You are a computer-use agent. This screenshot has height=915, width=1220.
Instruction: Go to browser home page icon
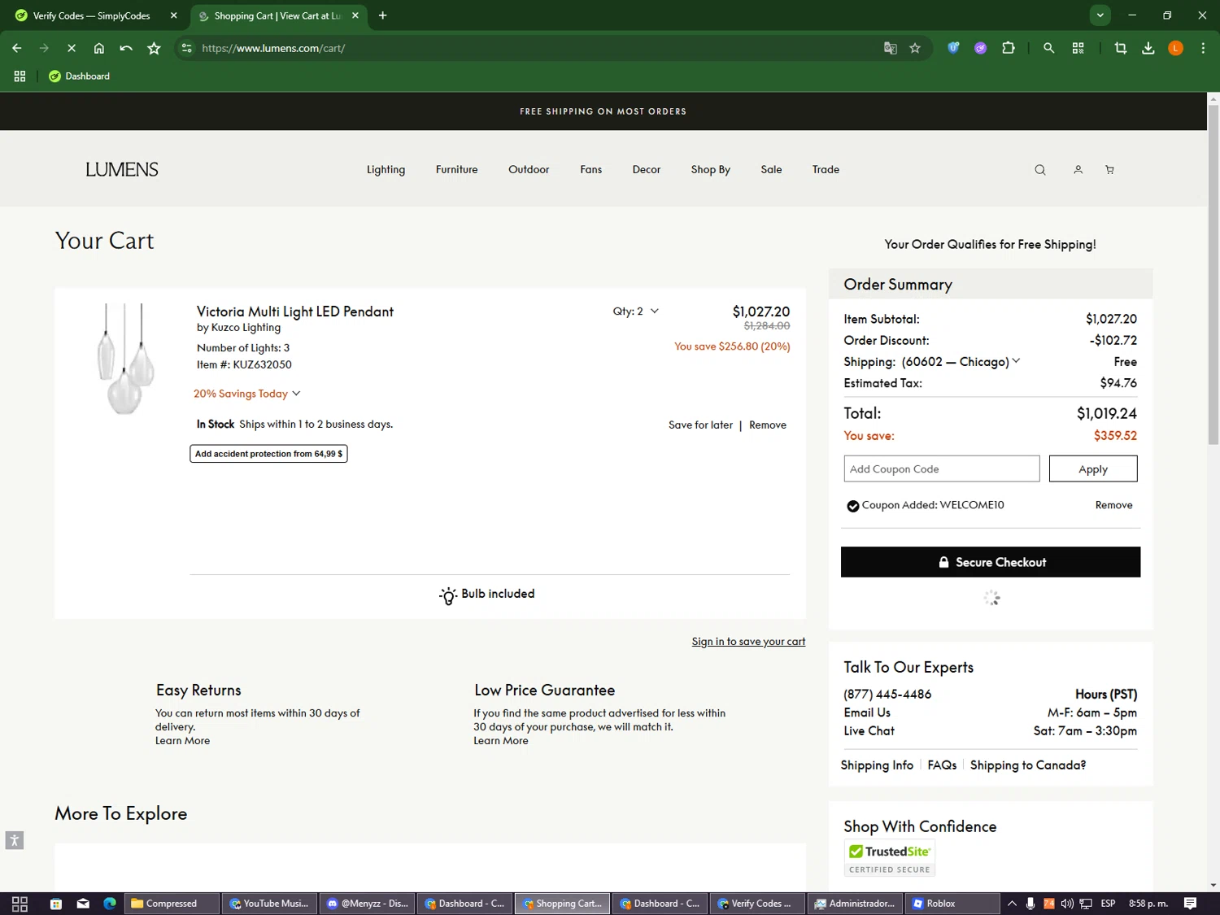pyautogui.click(x=99, y=48)
